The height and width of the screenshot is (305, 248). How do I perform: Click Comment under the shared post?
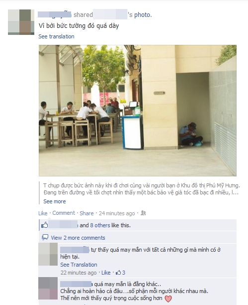tap(64, 213)
